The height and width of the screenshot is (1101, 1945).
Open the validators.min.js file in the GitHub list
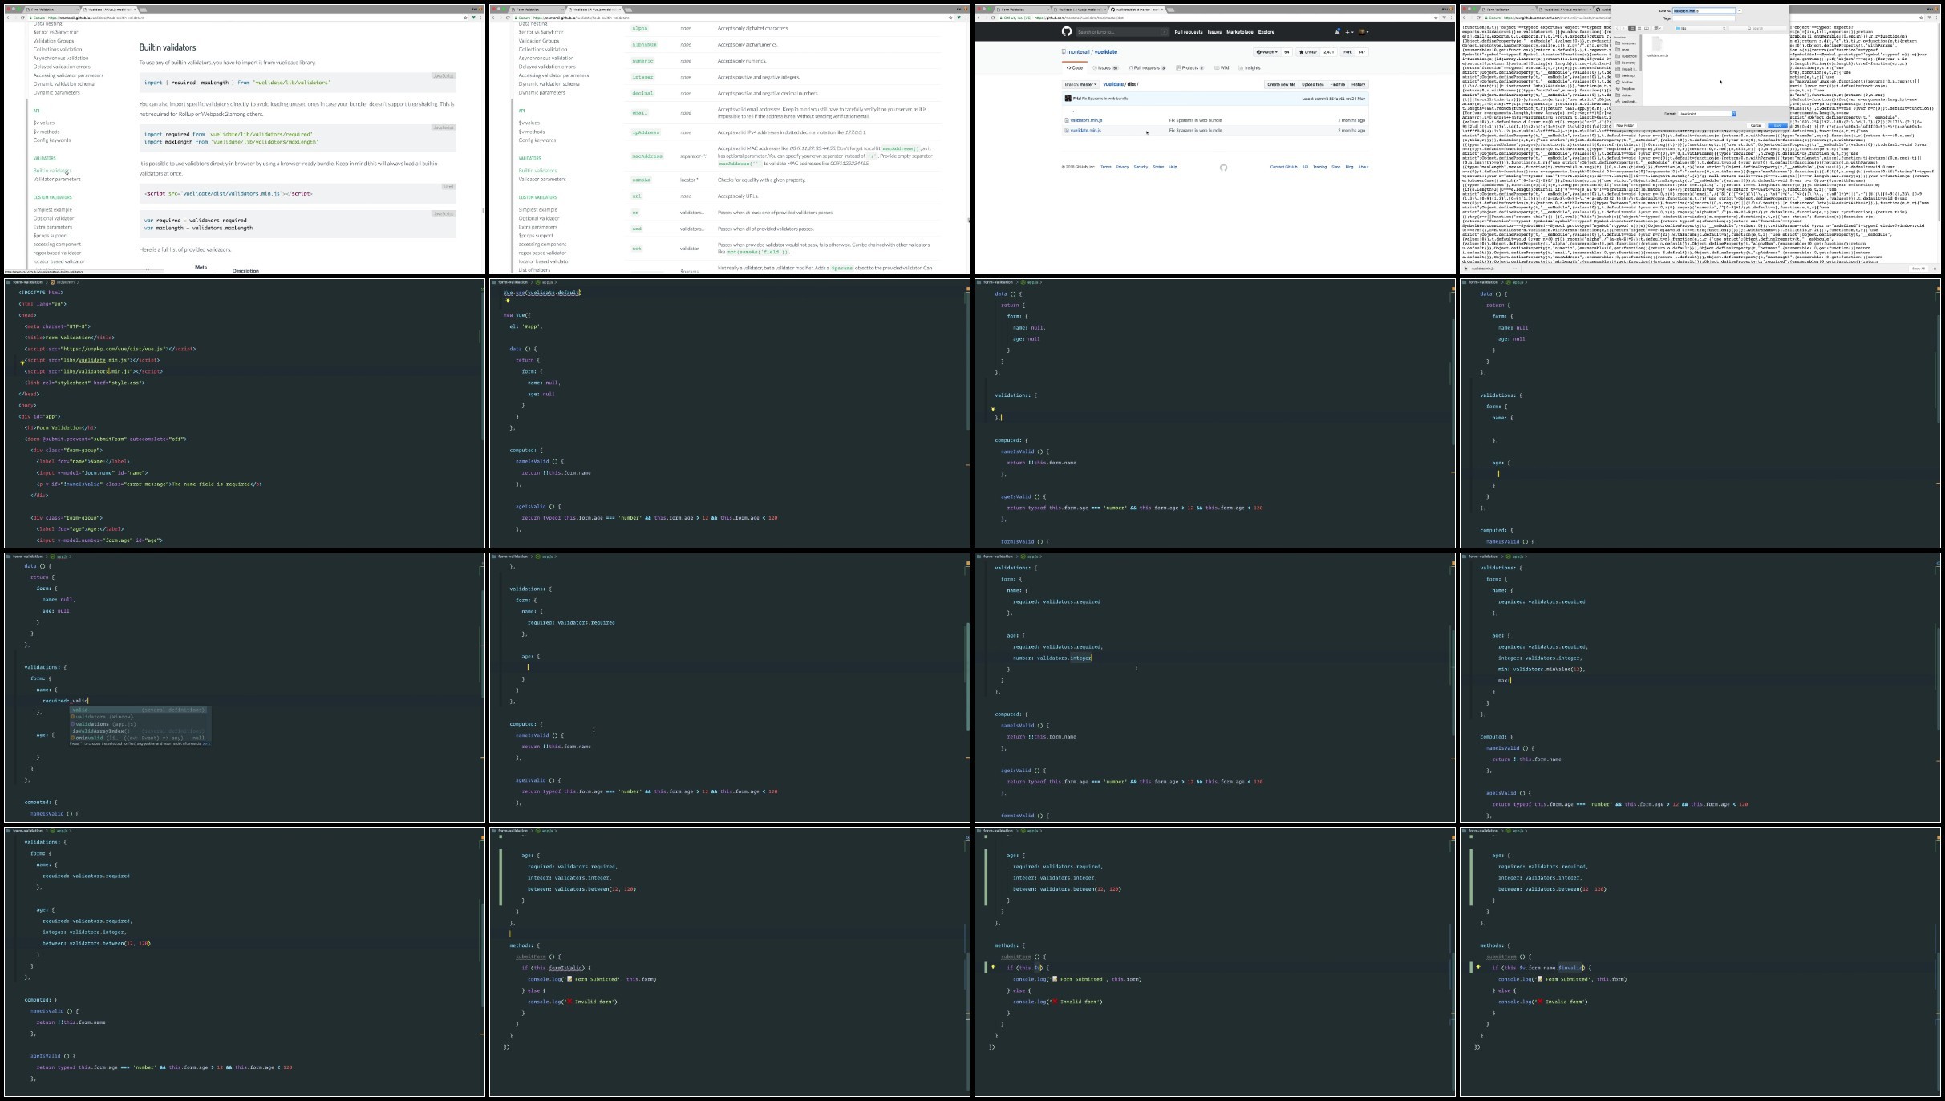[x=1086, y=120]
